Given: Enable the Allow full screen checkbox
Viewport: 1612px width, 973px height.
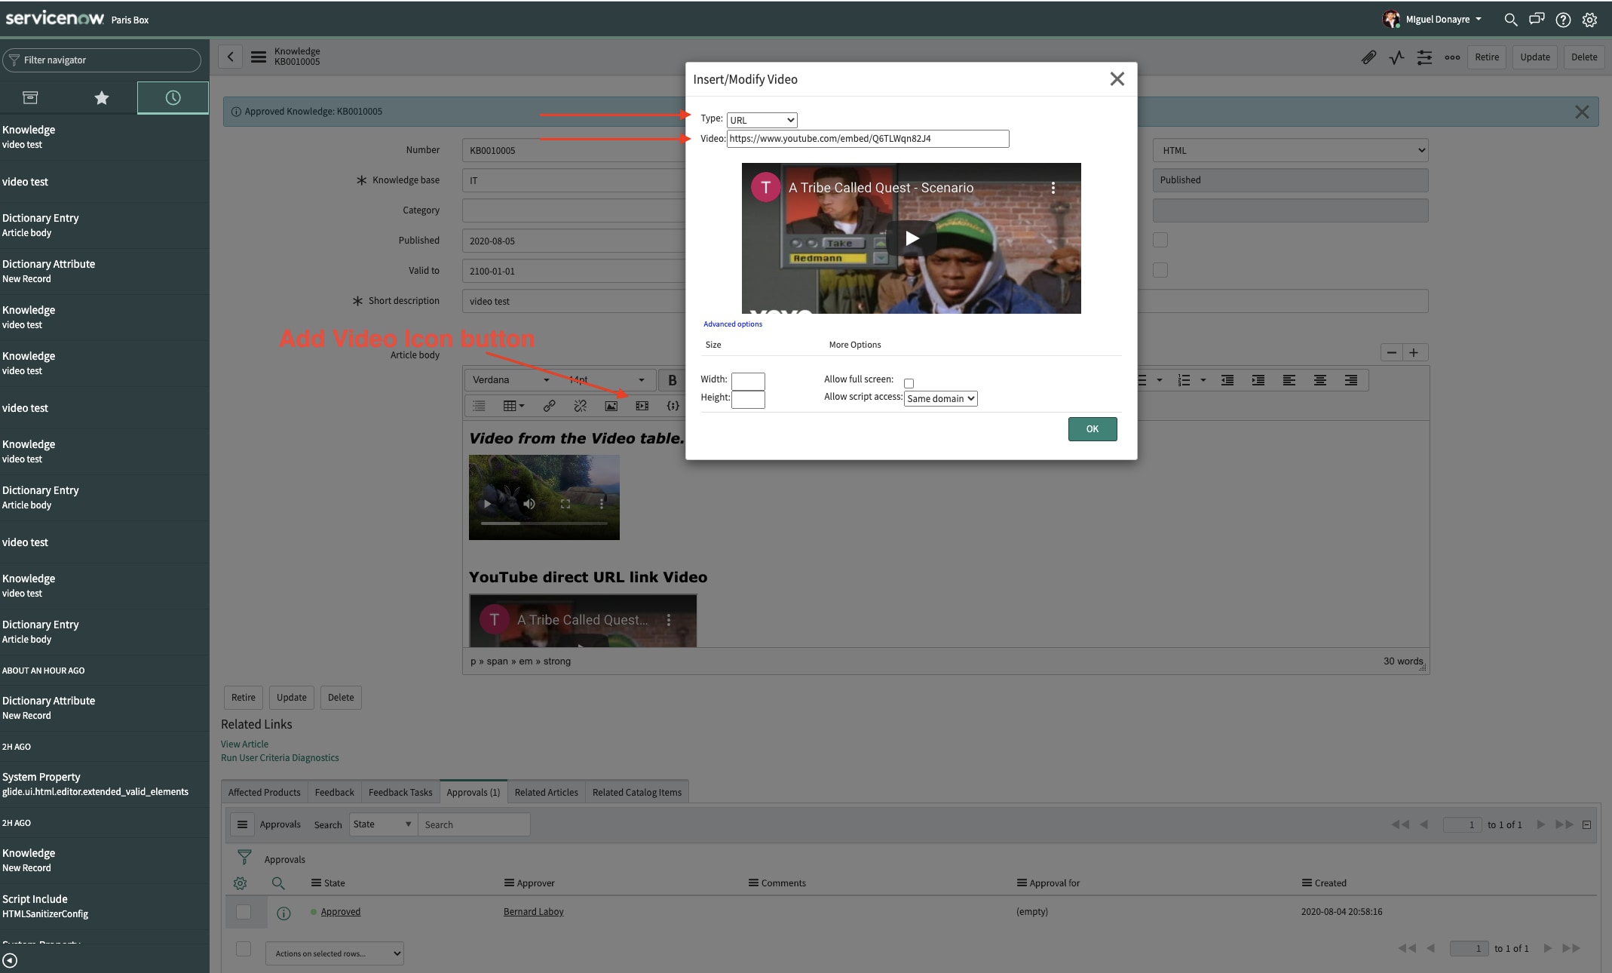Looking at the screenshot, I should tap(909, 383).
